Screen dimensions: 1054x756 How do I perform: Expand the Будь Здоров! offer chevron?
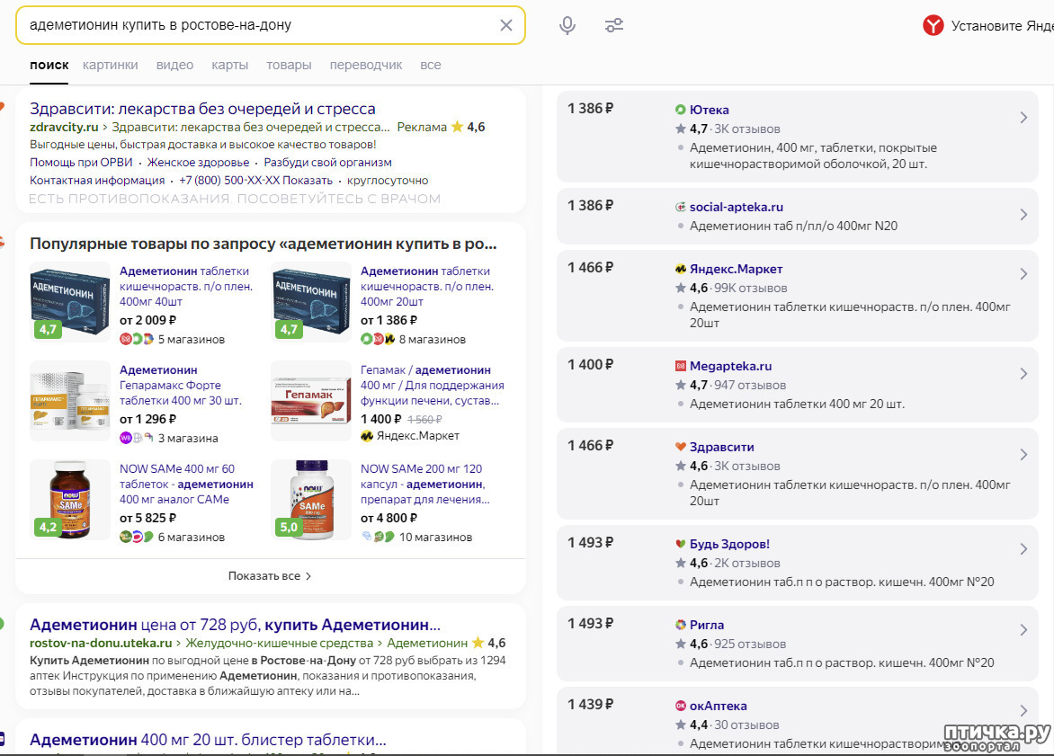(x=1023, y=549)
